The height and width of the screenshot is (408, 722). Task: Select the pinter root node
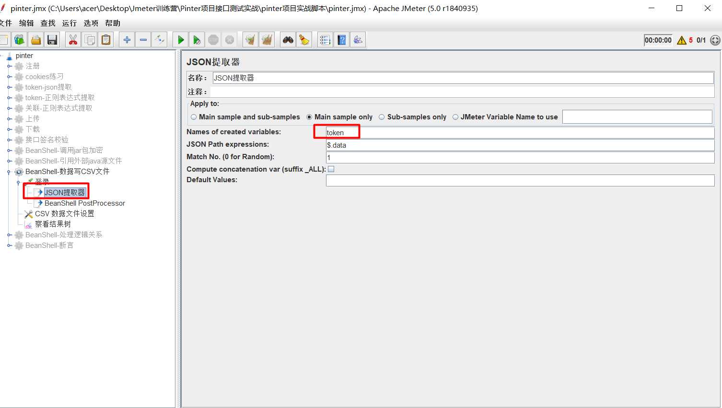pos(24,56)
